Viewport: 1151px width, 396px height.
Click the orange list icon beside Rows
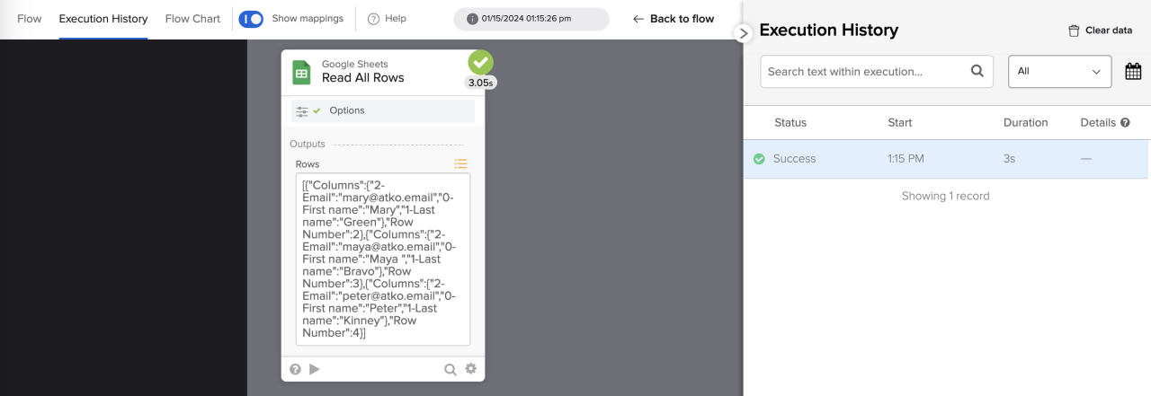(x=460, y=163)
